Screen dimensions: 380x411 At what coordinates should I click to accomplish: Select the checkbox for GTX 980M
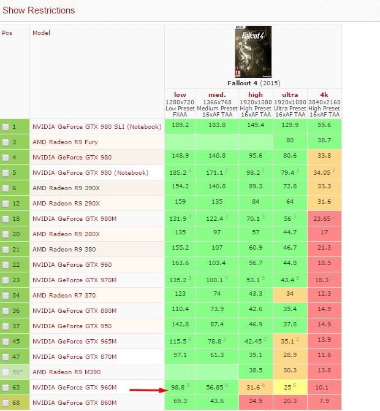(x=6, y=219)
